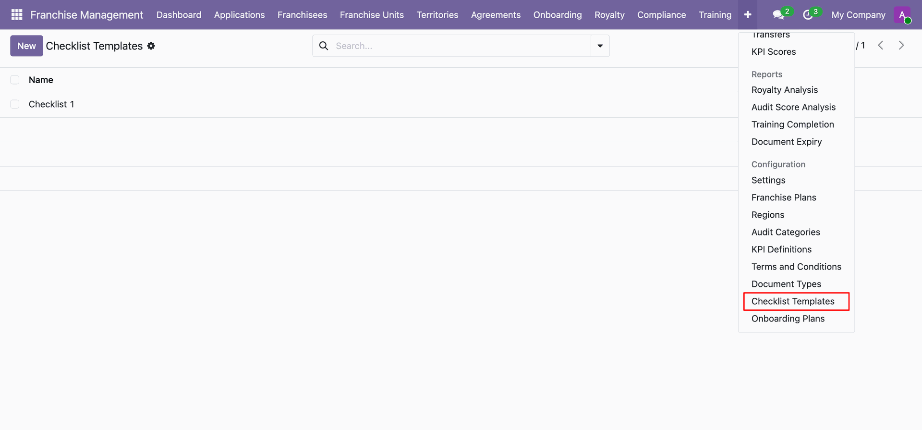The height and width of the screenshot is (430, 922).
Task: Toggle the select-all checkbox in header
Action: point(15,80)
